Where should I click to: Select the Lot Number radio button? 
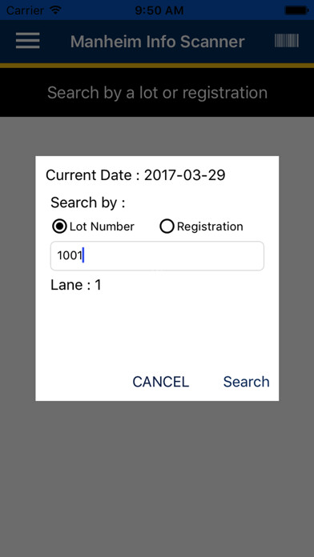tap(59, 226)
